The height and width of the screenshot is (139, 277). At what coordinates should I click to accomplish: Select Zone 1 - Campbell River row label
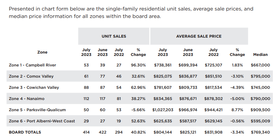(x=33, y=65)
